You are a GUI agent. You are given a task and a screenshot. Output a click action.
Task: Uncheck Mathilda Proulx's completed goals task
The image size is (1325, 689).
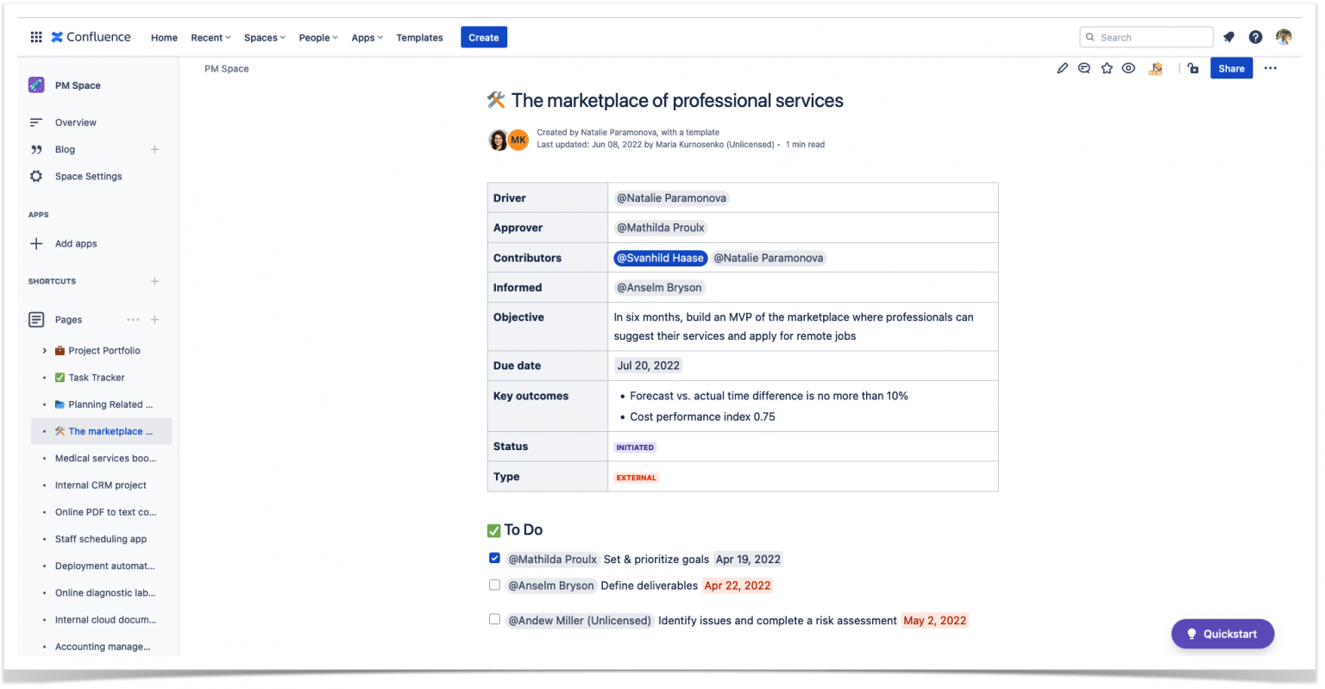[494, 558]
